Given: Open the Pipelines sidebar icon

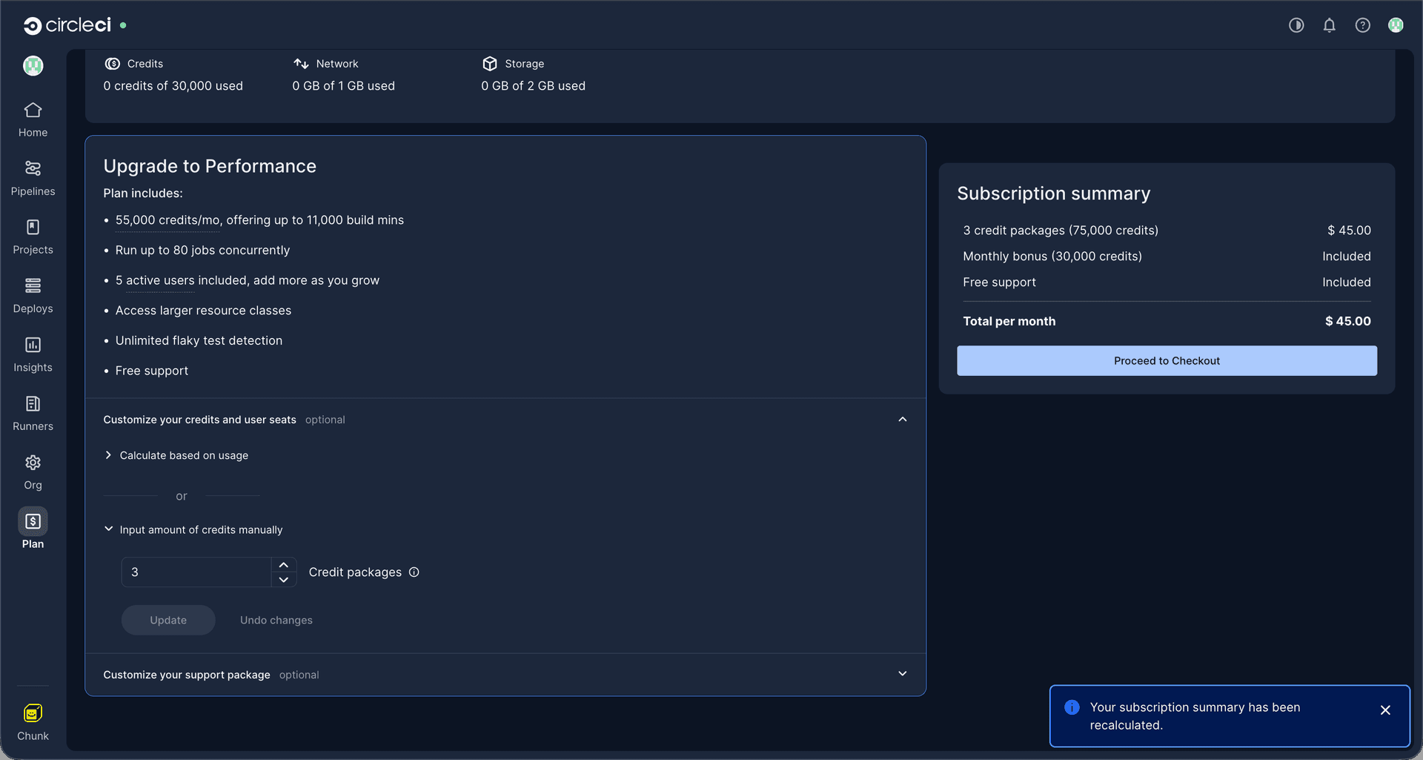Looking at the screenshot, I should pos(33,169).
